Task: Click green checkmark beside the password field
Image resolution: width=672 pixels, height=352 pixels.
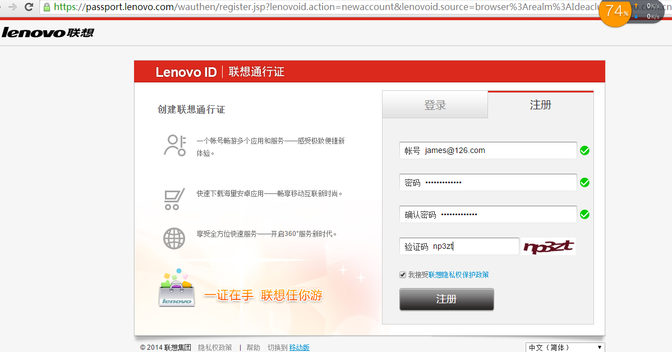Action: tap(584, 183)
